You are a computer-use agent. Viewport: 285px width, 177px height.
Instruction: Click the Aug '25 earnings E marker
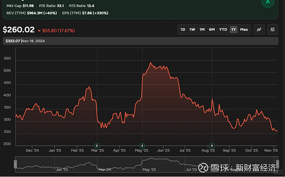click(212, 146)
